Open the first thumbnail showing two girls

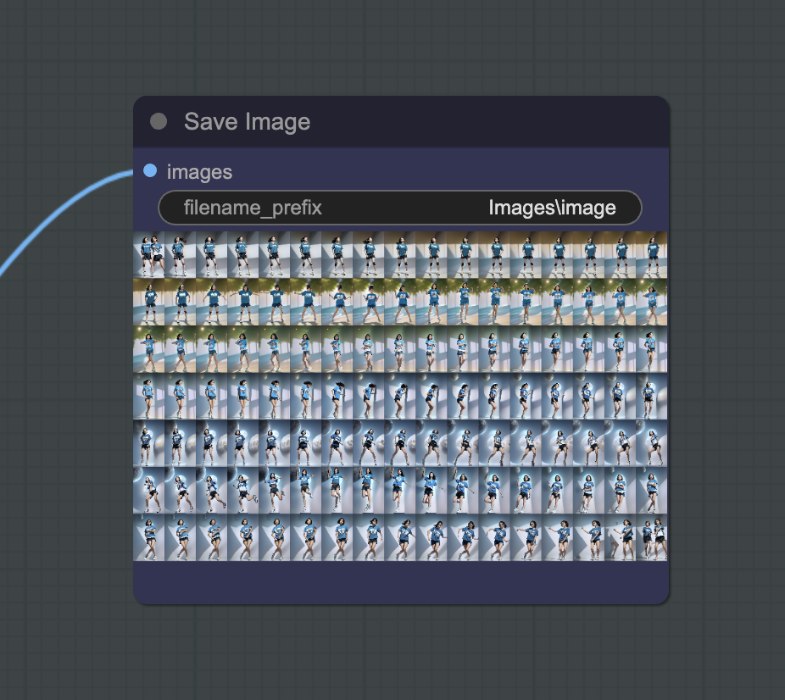click(148, 255)
